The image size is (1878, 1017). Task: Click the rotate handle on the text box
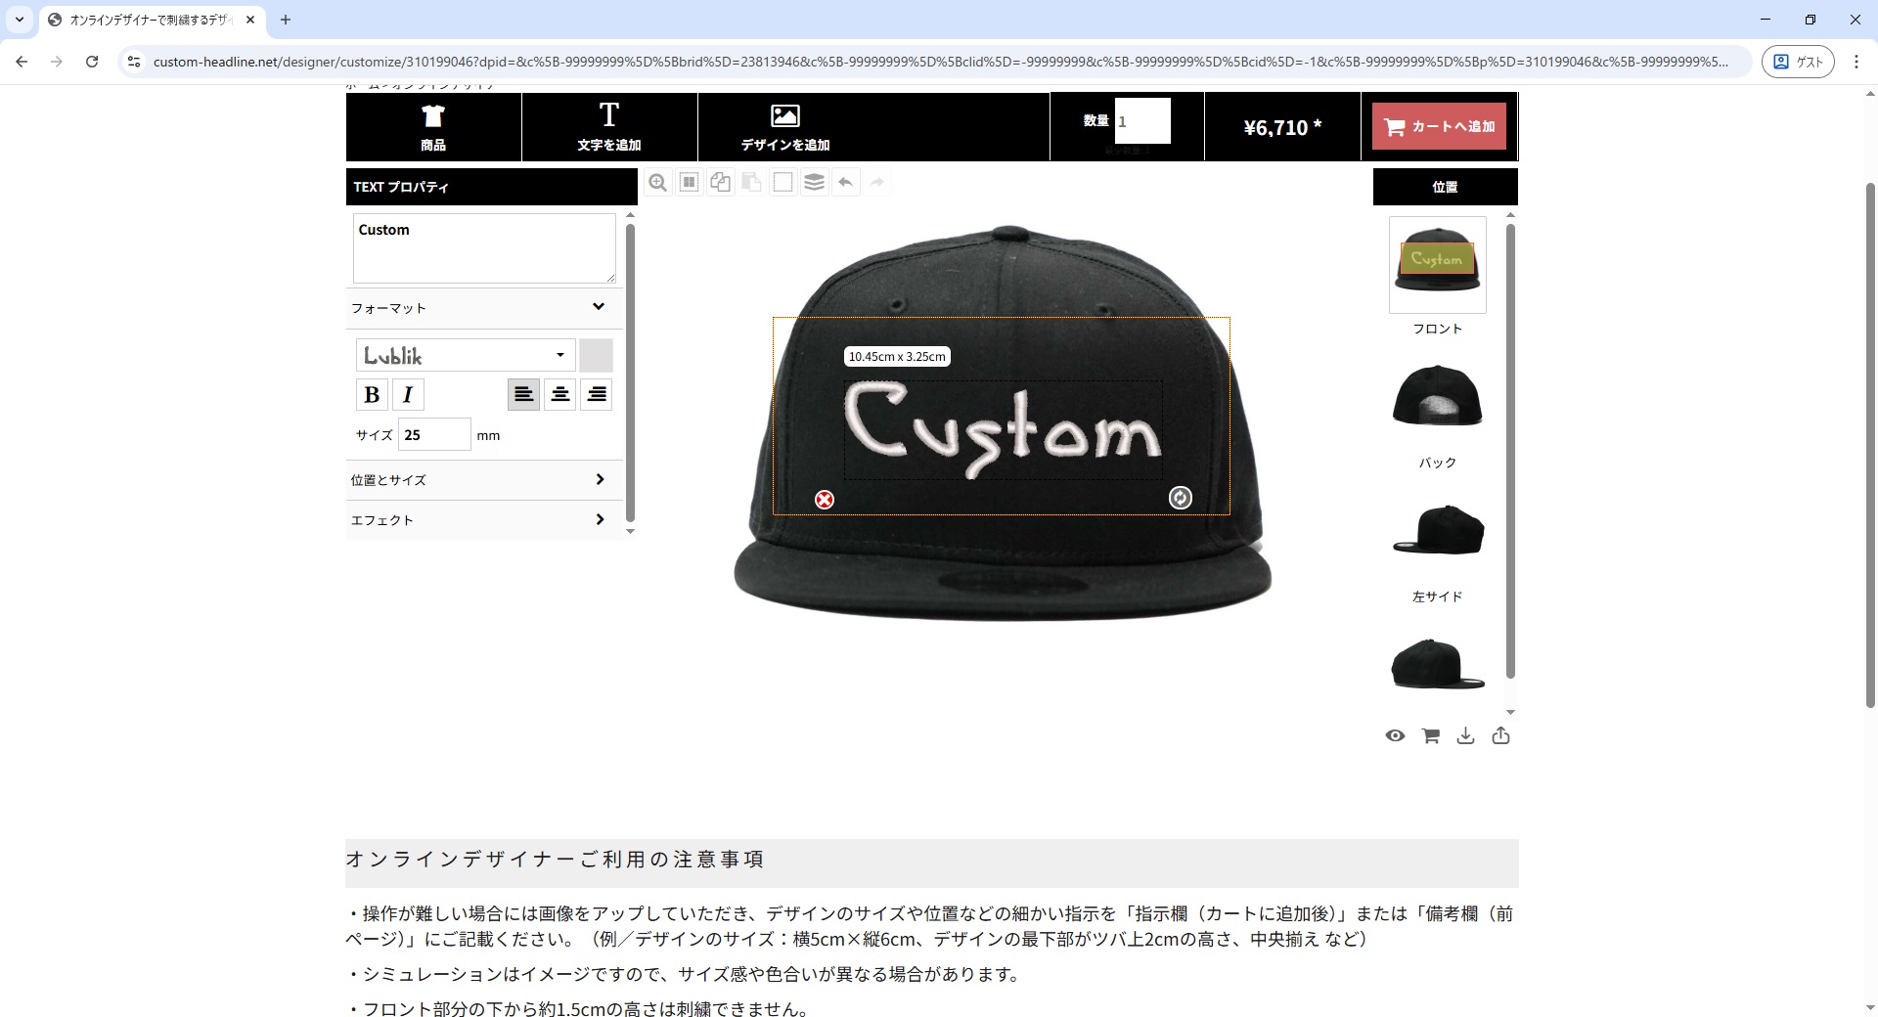click(1181, 498)
